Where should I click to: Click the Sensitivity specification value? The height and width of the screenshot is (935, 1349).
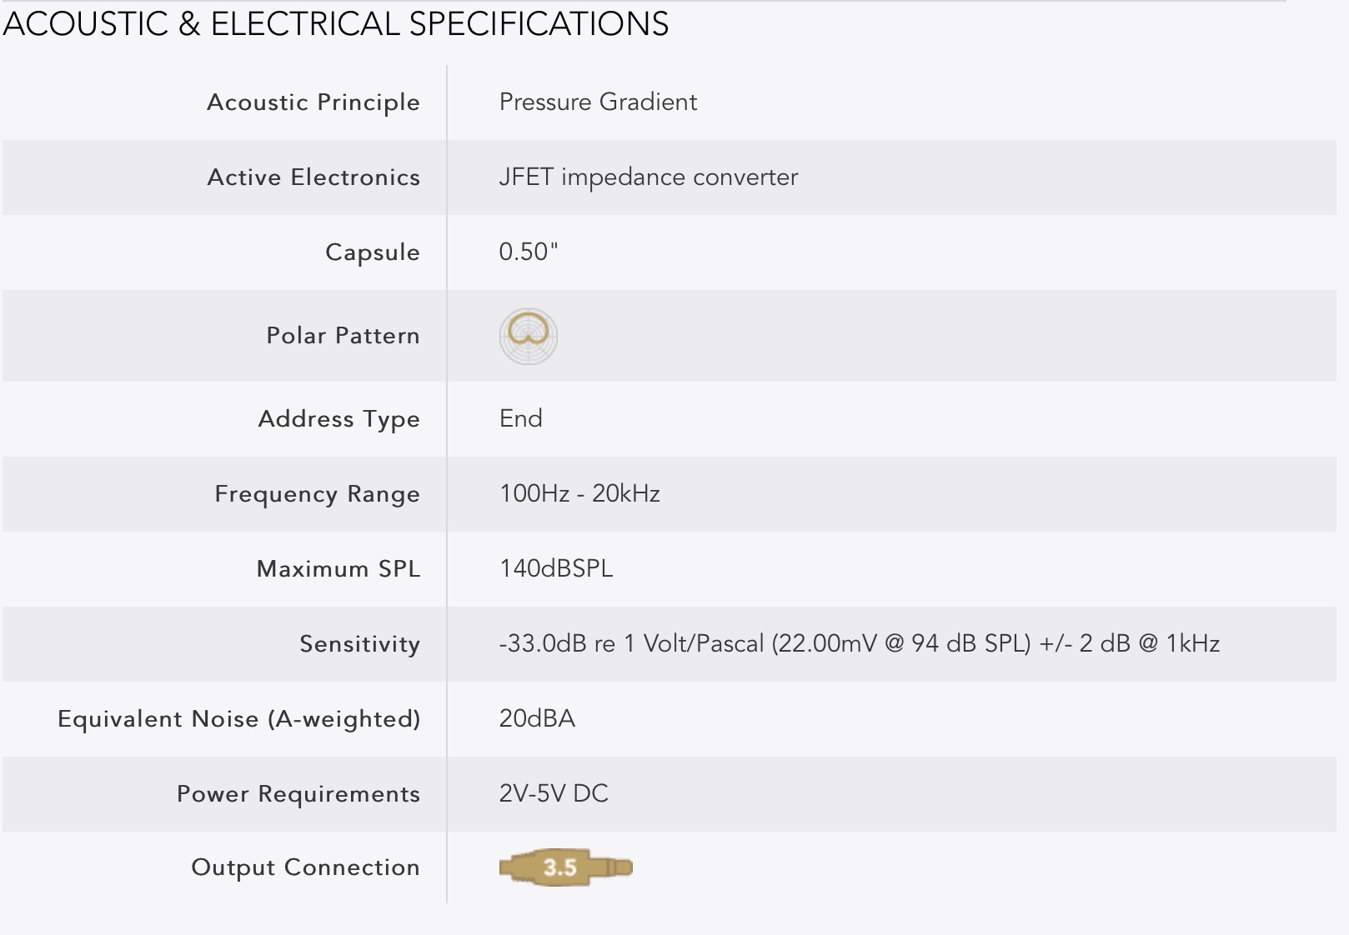[x=860, y=643]
